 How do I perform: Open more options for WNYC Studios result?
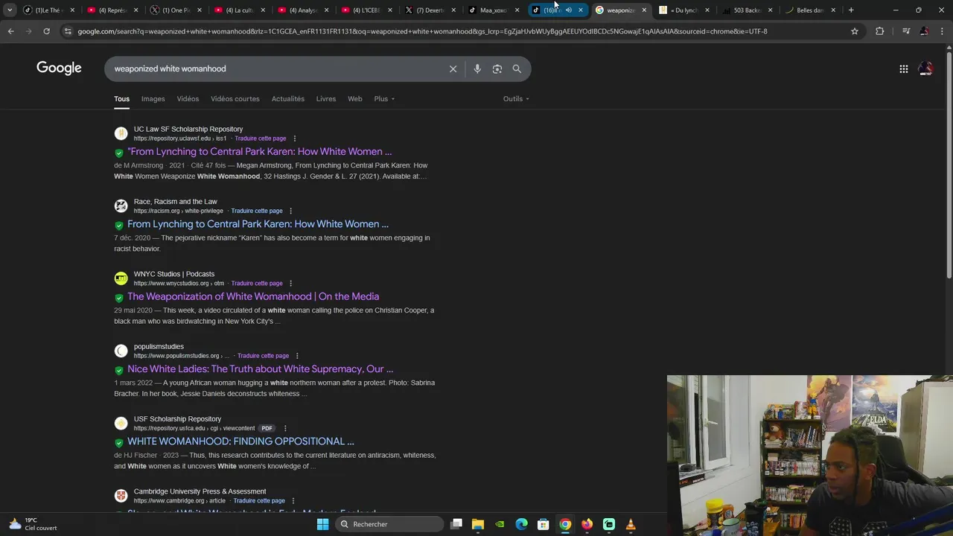pos(291,284)
